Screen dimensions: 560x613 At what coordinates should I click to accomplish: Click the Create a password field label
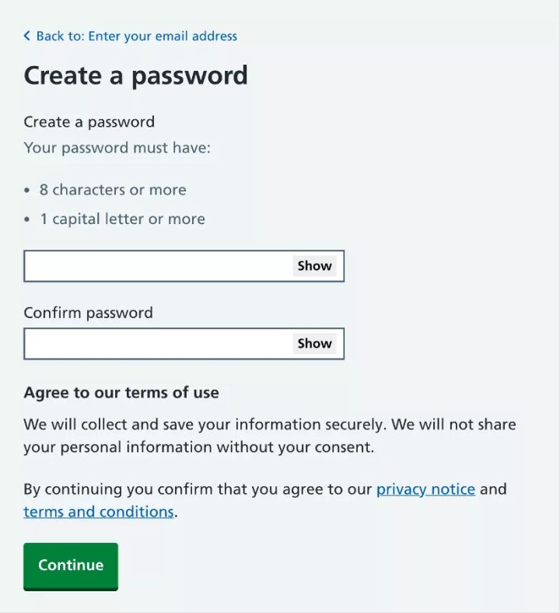[x=89, y=121]
